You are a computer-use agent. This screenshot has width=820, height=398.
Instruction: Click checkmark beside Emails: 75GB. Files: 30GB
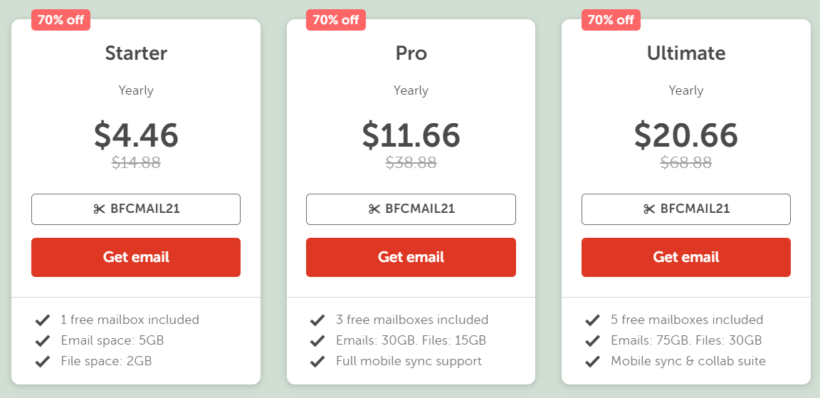pyautogui.click(x=592, y=341)
